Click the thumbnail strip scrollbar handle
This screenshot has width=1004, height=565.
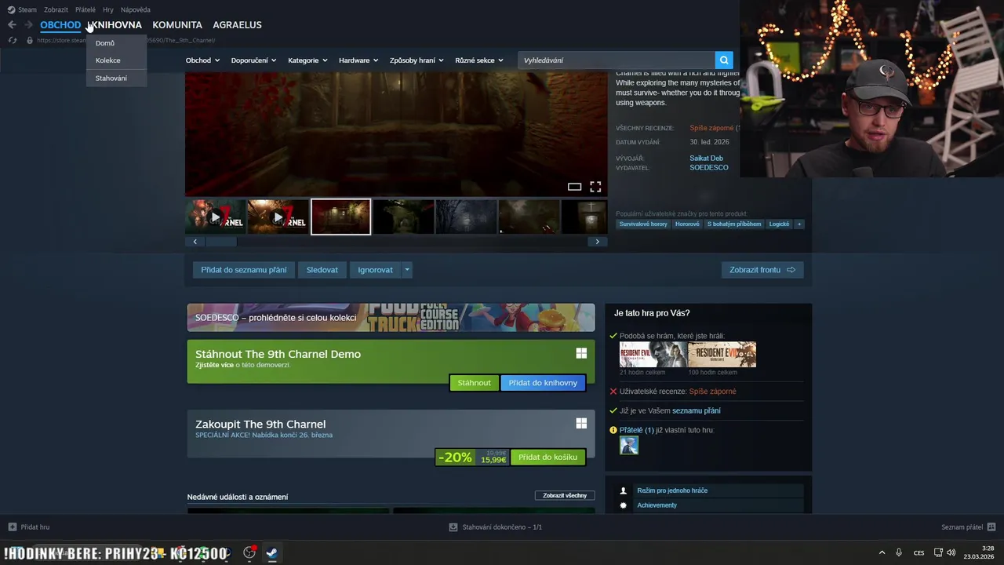click(221, 242)
